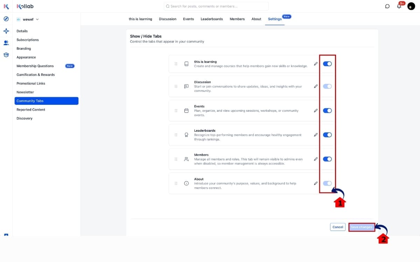Grab the drag handle for Events row
Viewport: 420px width, 262px height.
point(176,110)
